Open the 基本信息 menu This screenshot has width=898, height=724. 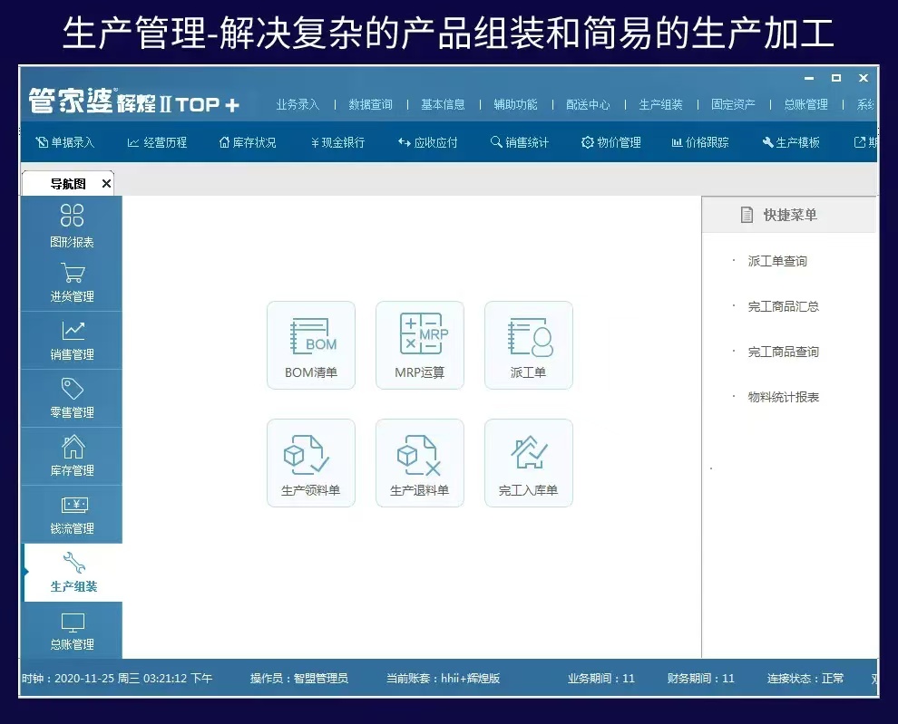click(x=443, y=104)
